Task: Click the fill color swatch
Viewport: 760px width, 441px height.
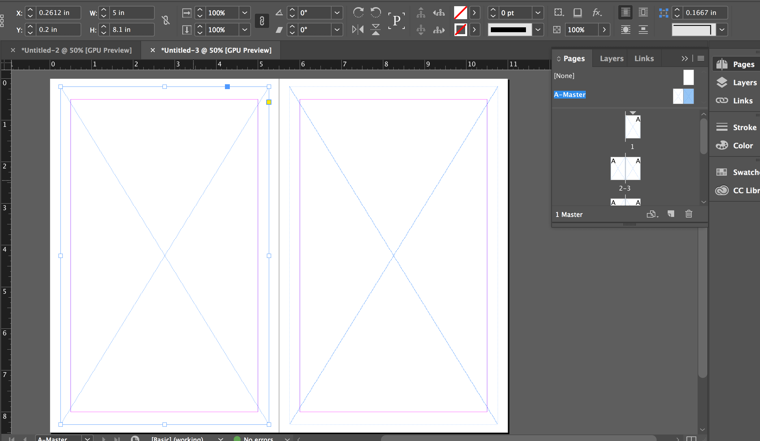Action: [x=460, y=13]
